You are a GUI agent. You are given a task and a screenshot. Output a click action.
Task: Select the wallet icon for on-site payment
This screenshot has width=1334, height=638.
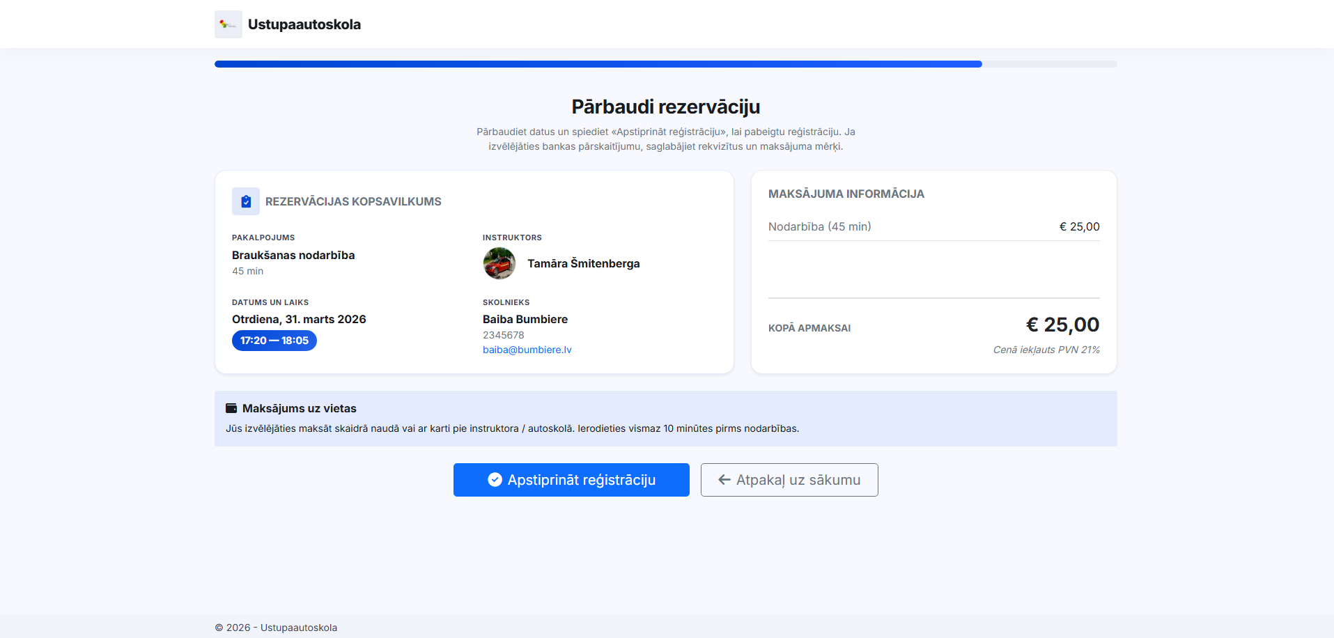[x=231, y=407]
